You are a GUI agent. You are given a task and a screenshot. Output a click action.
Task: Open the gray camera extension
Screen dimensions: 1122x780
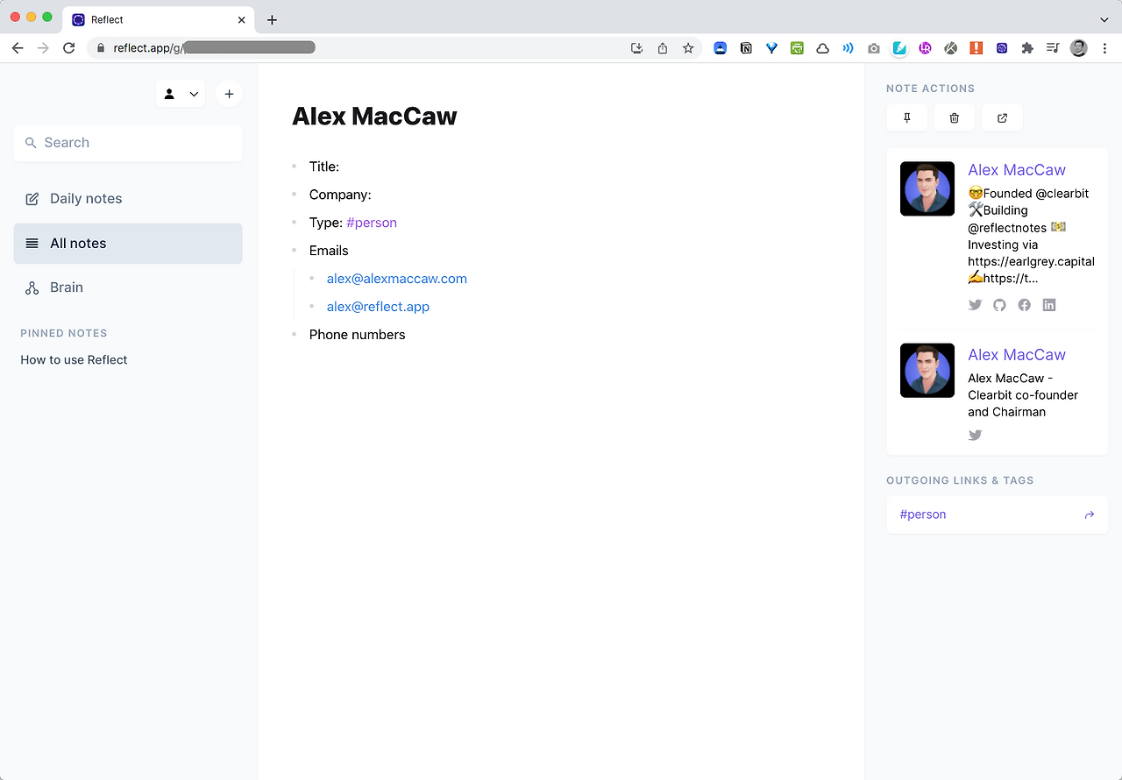coord(874,48)
